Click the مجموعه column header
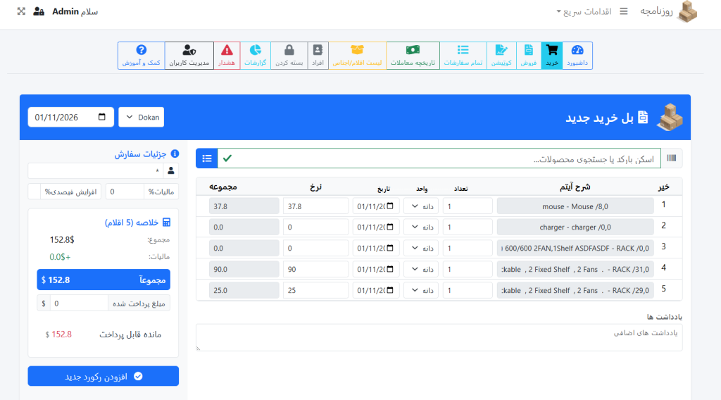 click(x=223, y=187)
